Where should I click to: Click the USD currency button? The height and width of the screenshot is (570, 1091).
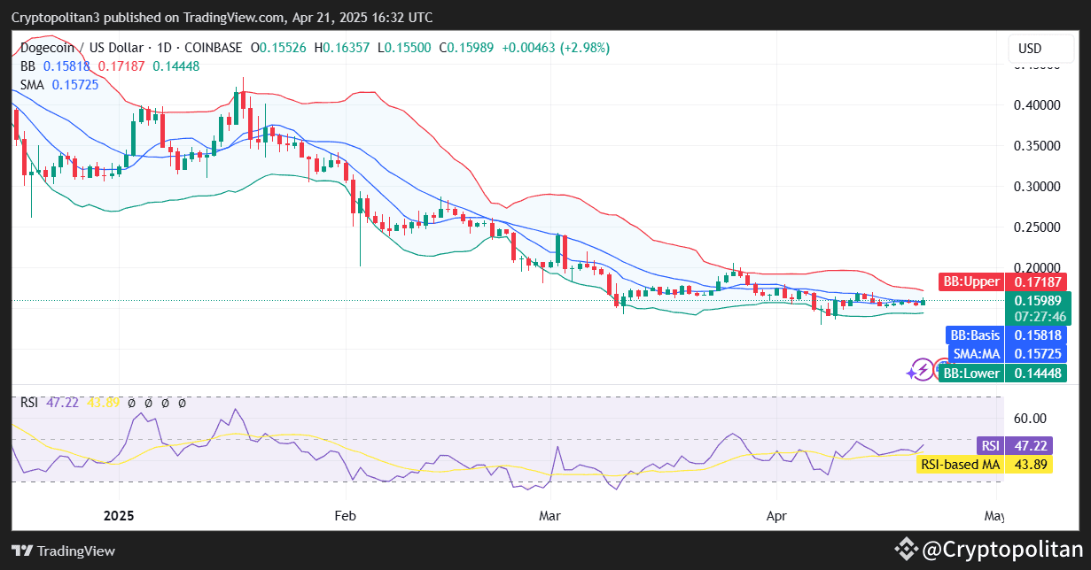[1040, 49]
